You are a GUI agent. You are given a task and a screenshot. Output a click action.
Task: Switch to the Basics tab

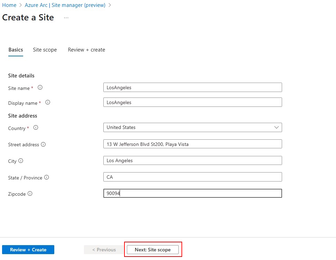tap(16, 50)
